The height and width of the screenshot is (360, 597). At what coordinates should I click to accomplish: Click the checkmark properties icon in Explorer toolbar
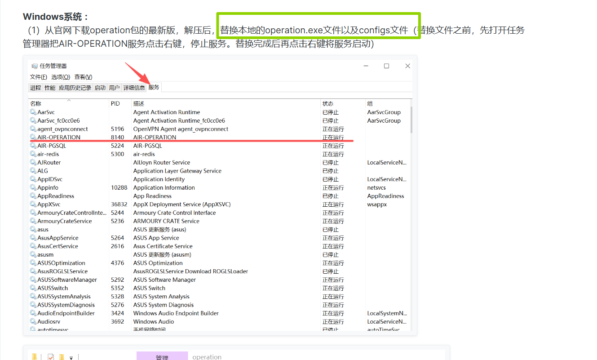pos(50,357)
